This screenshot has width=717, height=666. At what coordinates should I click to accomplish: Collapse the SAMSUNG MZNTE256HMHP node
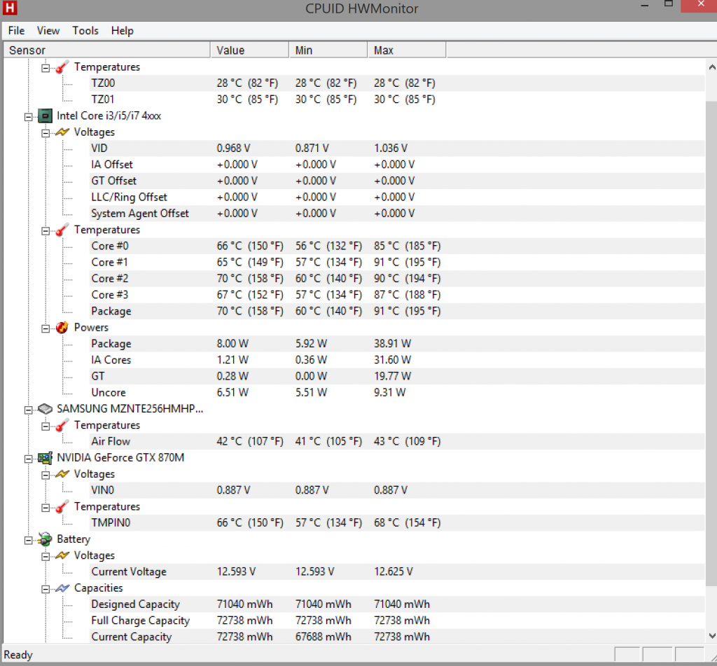pyautogui.click(x=28, y=410)
